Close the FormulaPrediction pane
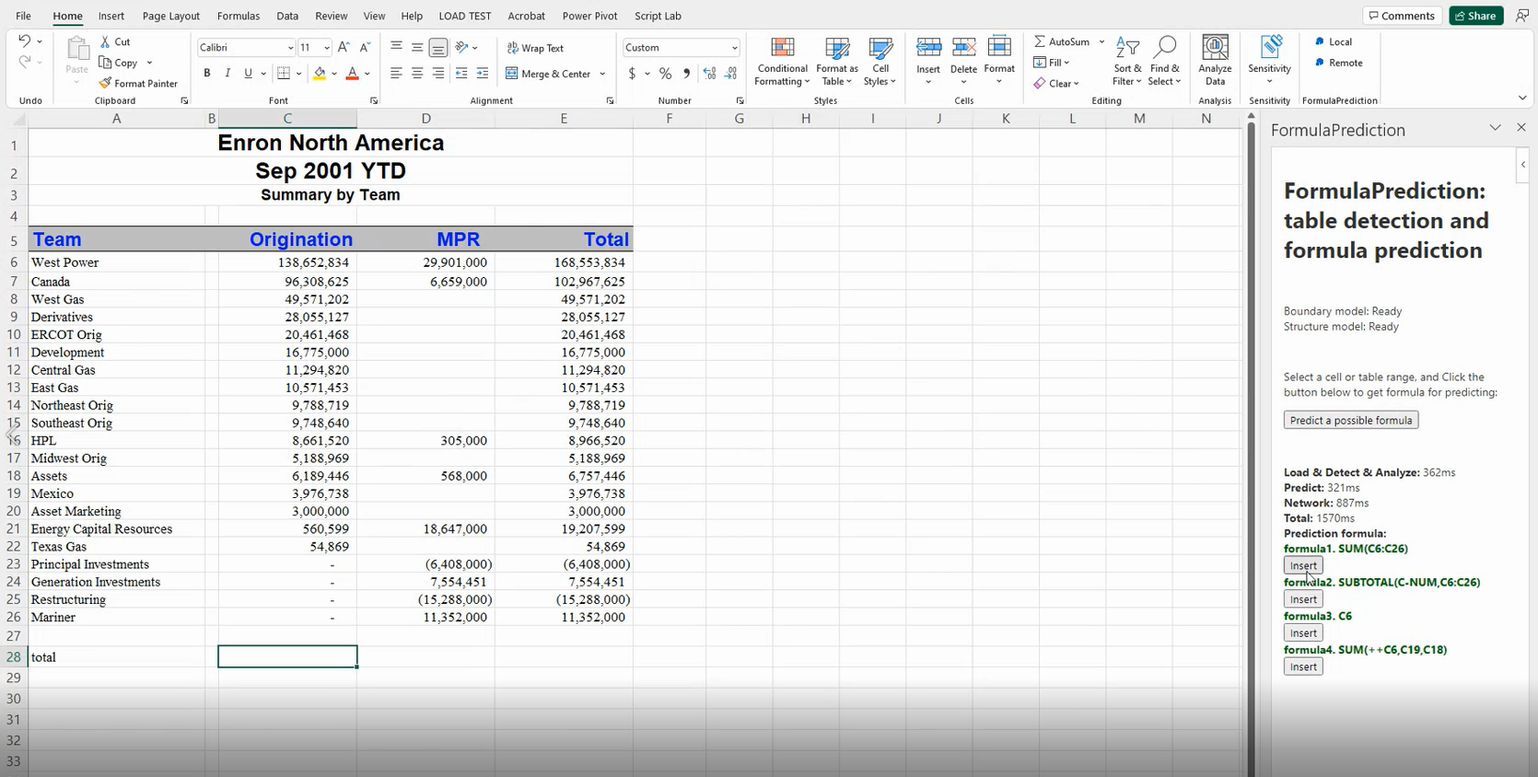This screenshot has height=777, width=1538. pos(1521,128)
